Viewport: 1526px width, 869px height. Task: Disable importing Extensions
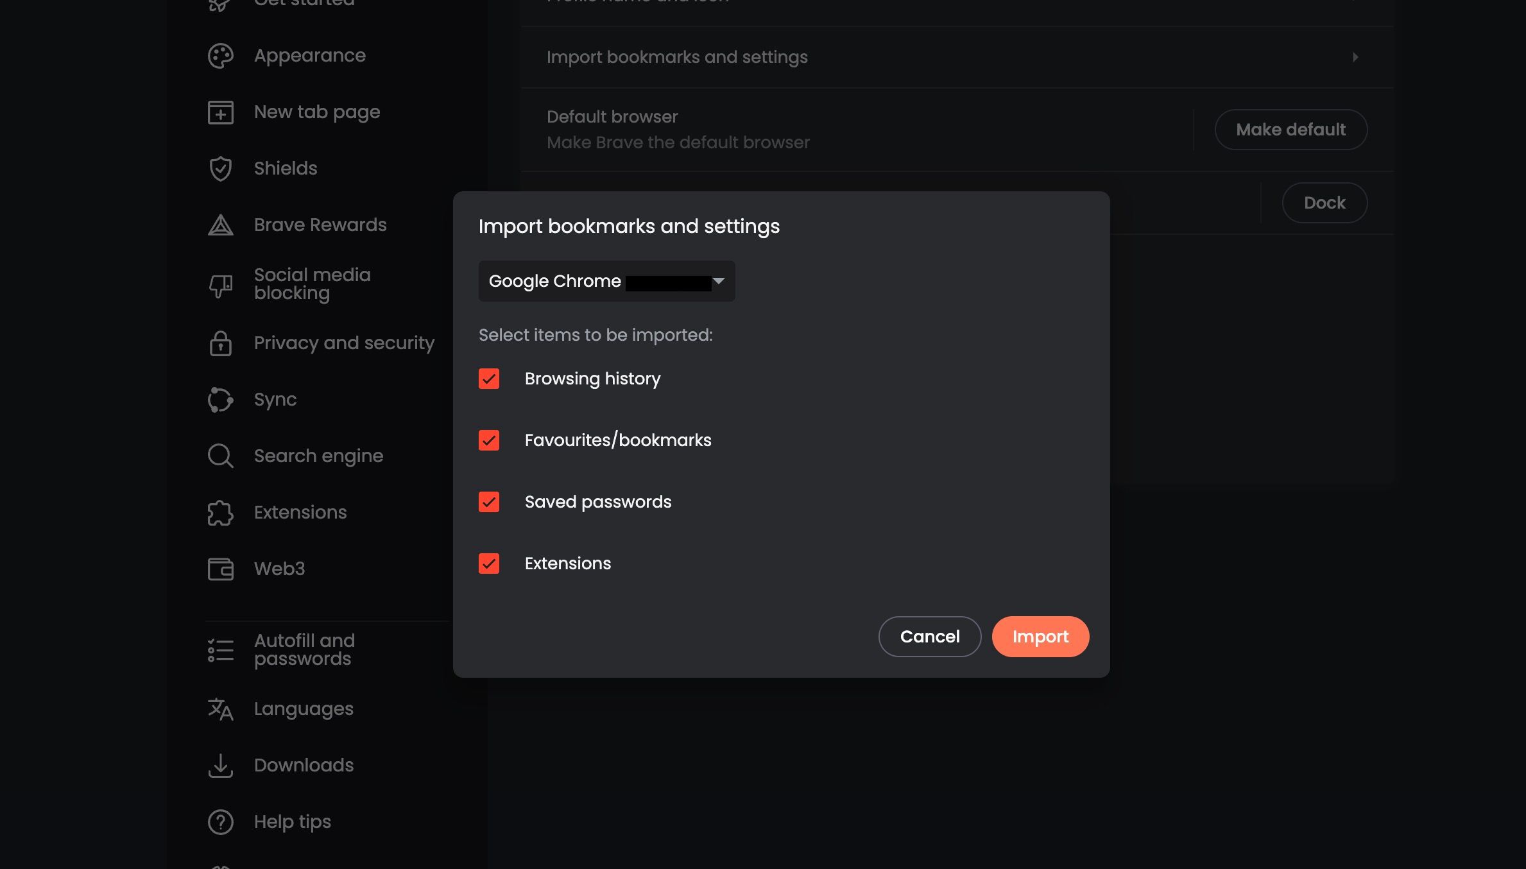click(x=489, y=564)
